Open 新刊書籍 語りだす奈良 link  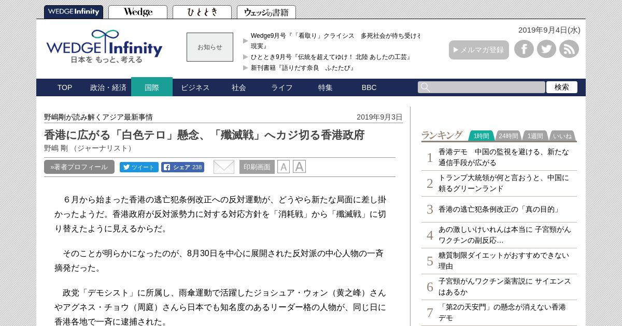tap(303, 68)
